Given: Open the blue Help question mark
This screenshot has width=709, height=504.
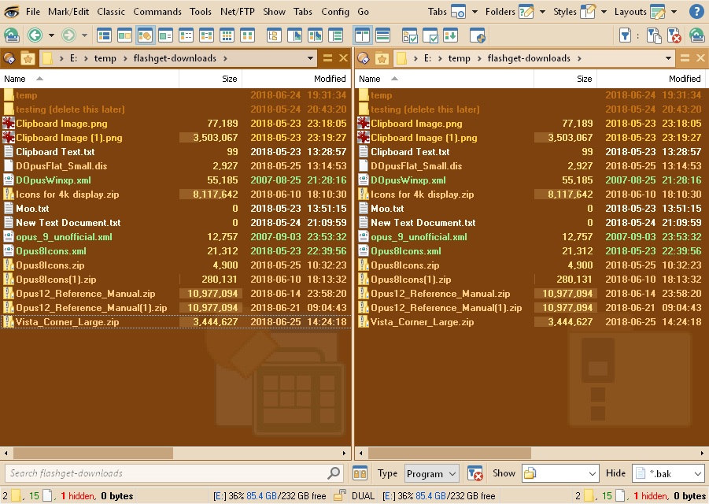Looking at the screenshot, I should [696, 11].
